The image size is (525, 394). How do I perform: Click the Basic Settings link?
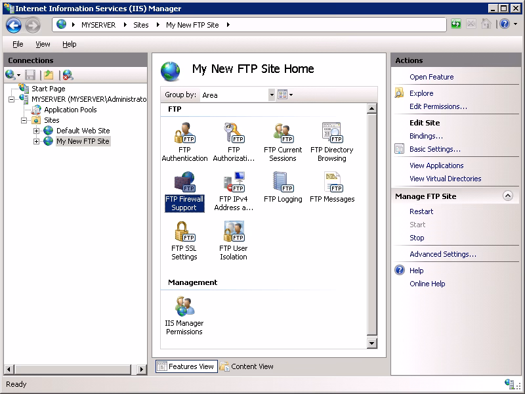click(435, 149)
